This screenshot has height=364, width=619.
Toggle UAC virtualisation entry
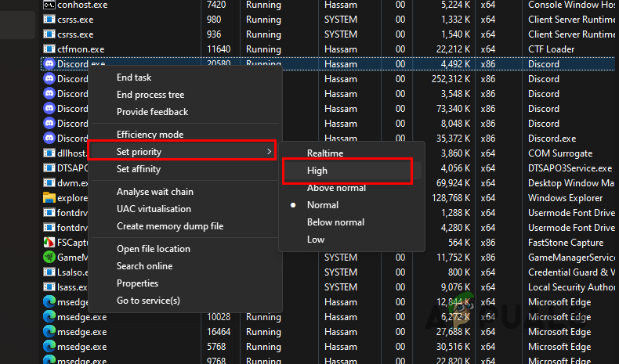tap(154, 209)
